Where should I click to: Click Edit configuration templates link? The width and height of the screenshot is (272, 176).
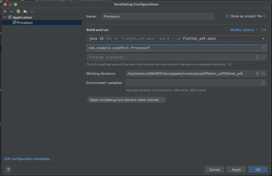coord(28,159)
